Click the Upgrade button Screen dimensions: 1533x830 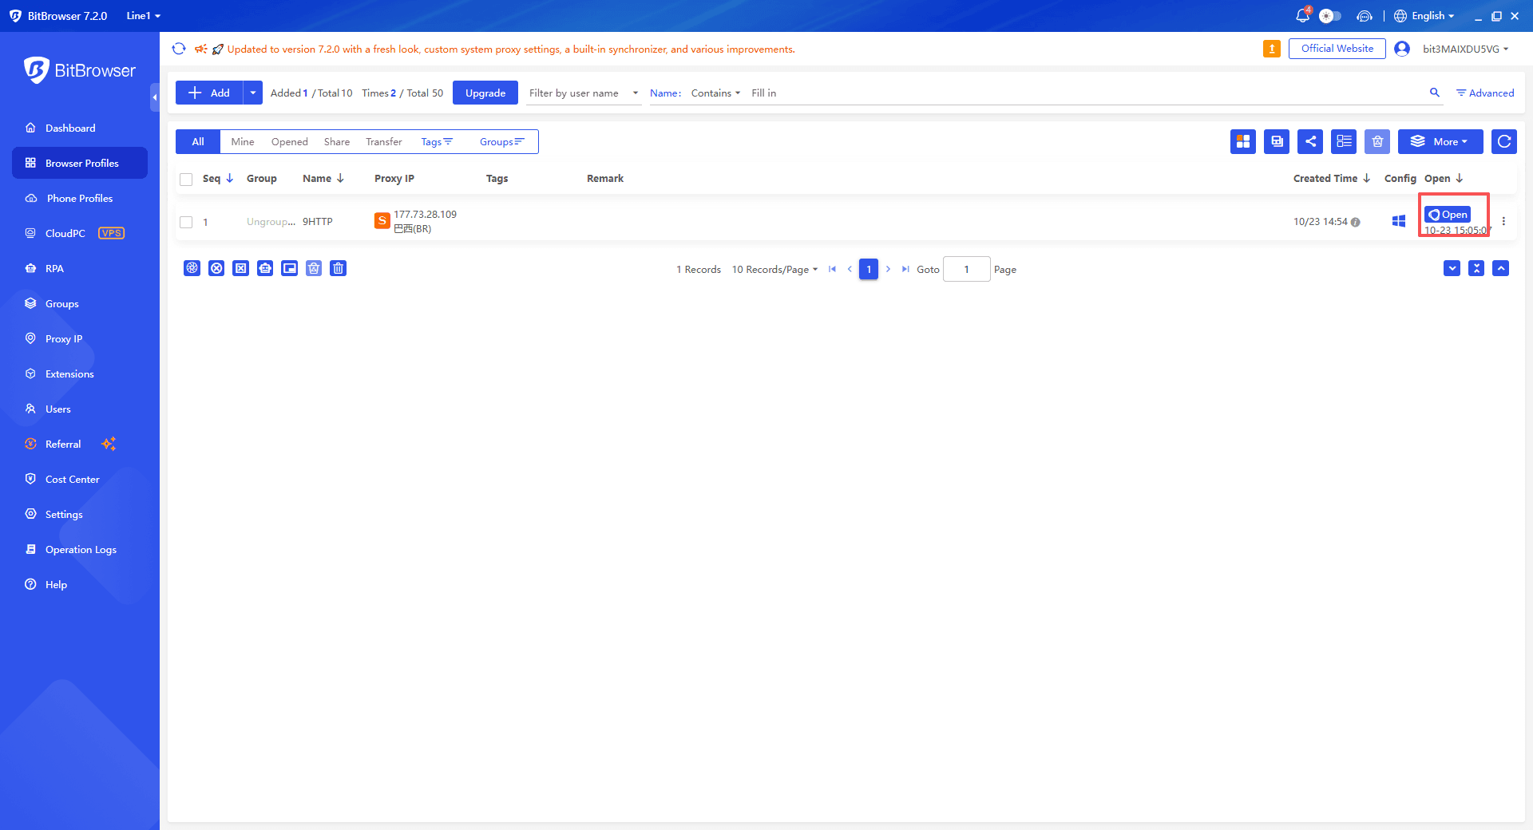click(485, 93)
